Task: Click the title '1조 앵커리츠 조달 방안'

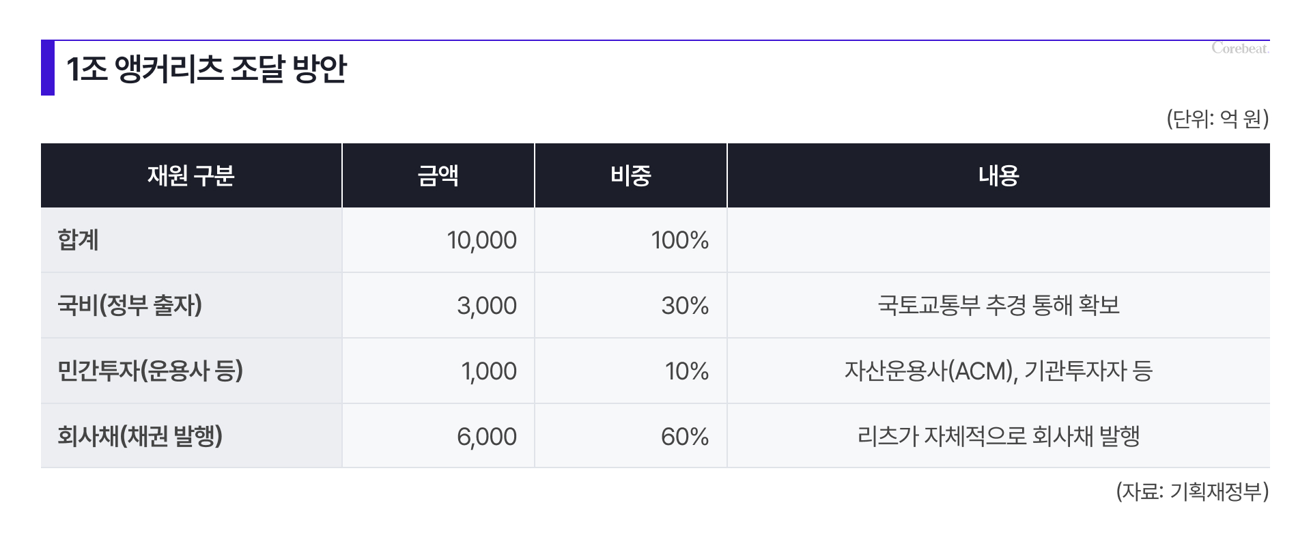Action: [x=206, y=69]
